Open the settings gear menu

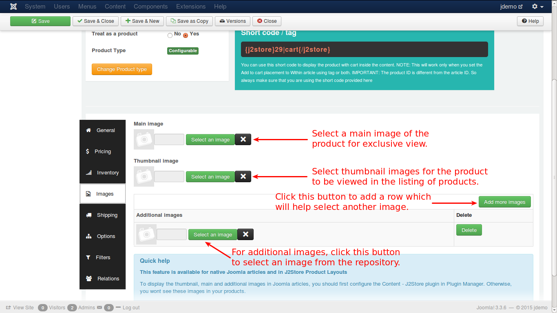pos(537,7)
